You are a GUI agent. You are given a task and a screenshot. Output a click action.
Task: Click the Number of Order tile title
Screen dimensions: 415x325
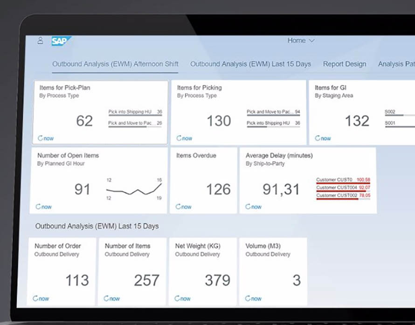58,246
